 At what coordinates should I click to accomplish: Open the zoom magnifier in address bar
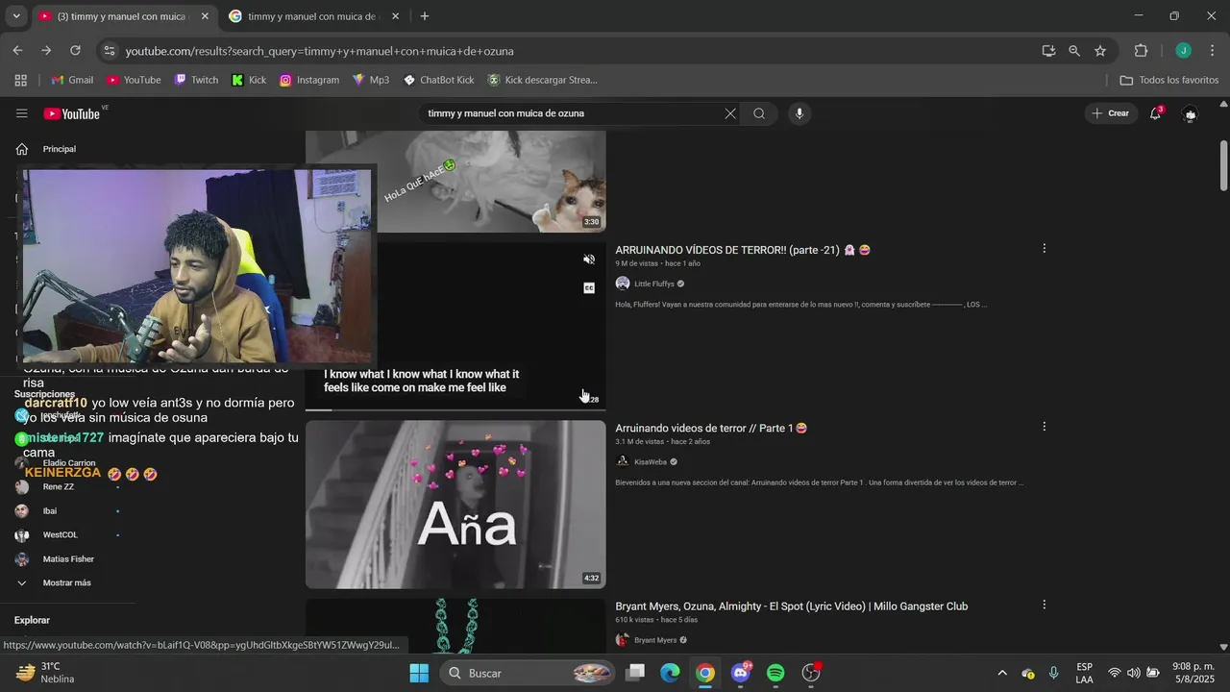click(x=1074, y=51)
